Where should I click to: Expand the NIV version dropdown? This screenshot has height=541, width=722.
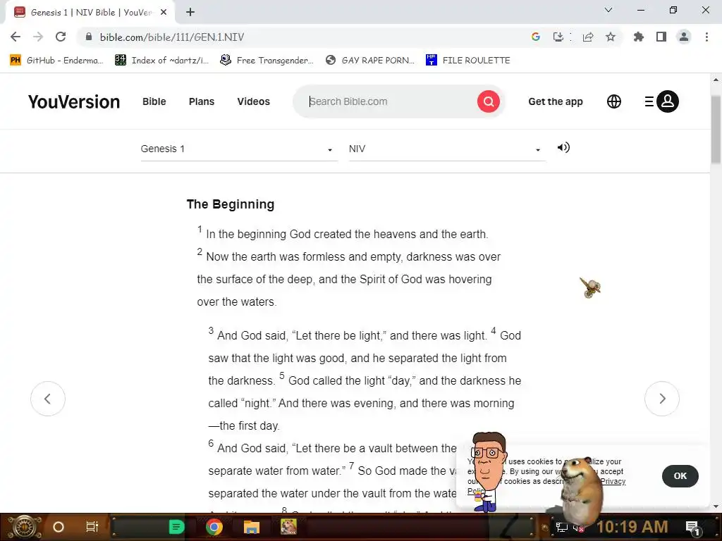[447, 149]
